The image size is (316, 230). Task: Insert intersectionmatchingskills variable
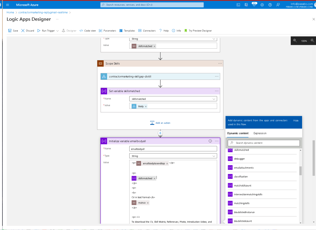(262, 194)
